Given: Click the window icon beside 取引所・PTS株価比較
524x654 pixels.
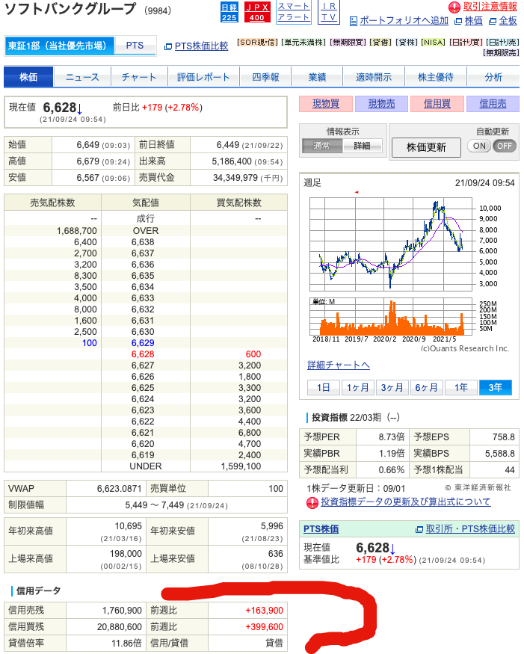Looking at the screenshot, I should tap(419, 529).
